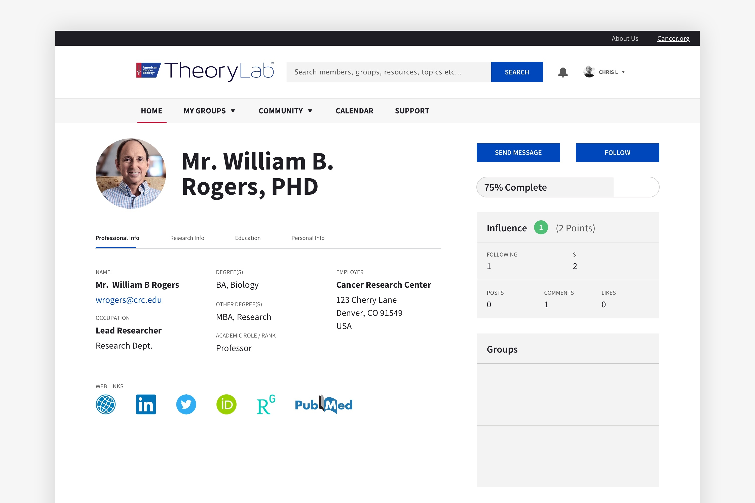
Task: Switch to the Education tab
Action: tap(248, 238)
